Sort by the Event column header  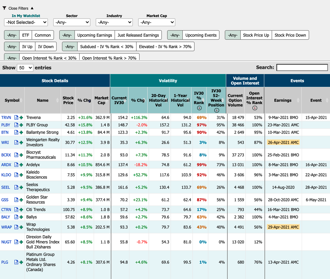[x=316, y=100]
